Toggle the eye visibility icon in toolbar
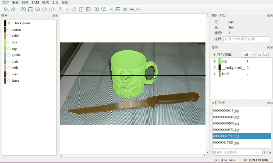Viewport: 273px width, 163px height. tap(125, 9)
